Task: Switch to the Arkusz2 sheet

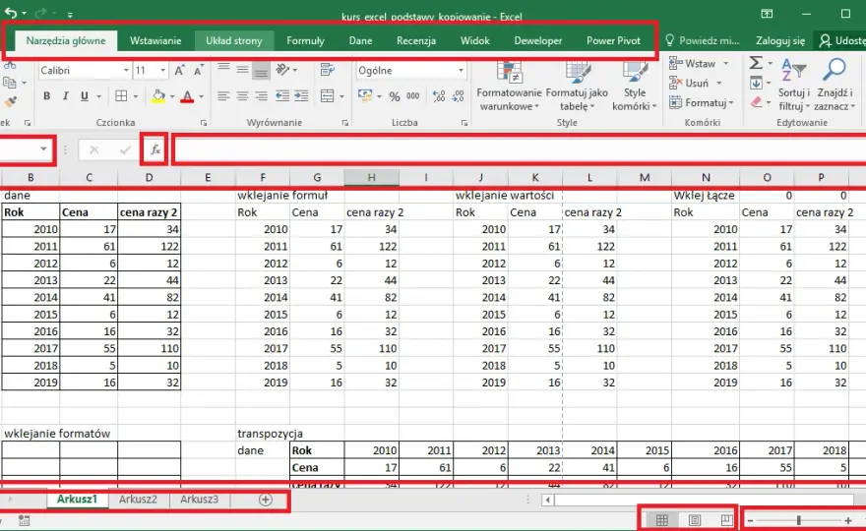Action: click(x=138, y=500)
